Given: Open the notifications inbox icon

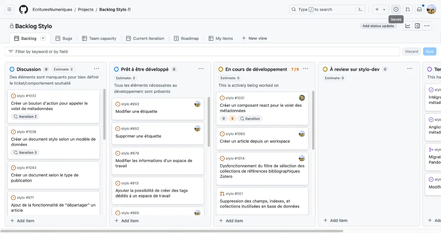Looking at the screenshot, I should click(x=419, y=10).
